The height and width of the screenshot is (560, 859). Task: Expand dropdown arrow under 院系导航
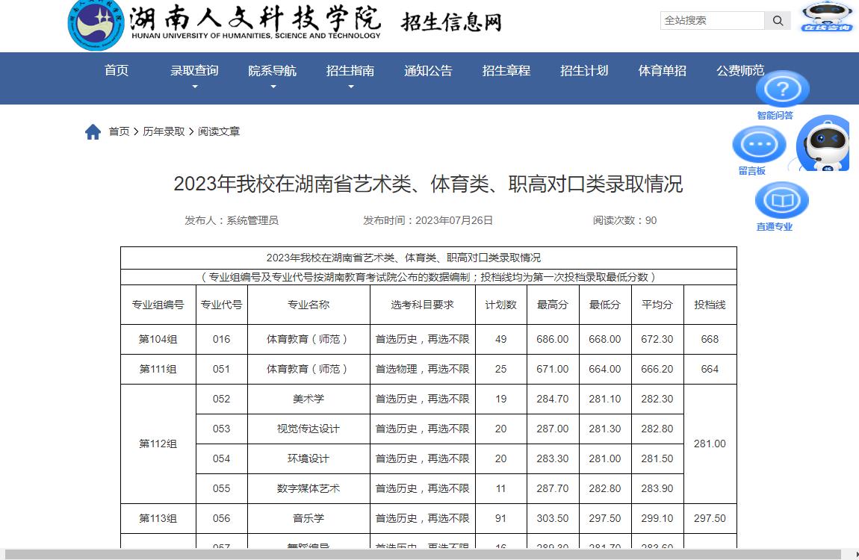[x=273, y=87]
